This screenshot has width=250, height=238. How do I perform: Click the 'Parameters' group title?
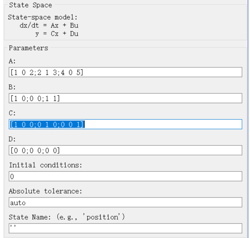[x=28, y=48]
